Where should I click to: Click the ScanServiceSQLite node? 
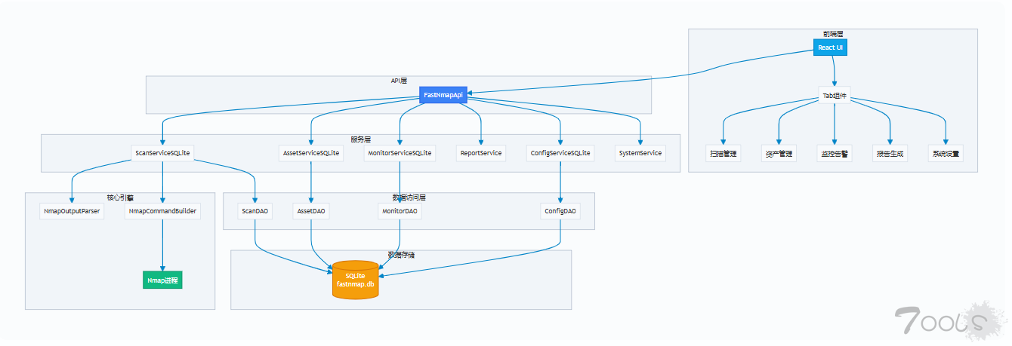click(162, 153)
